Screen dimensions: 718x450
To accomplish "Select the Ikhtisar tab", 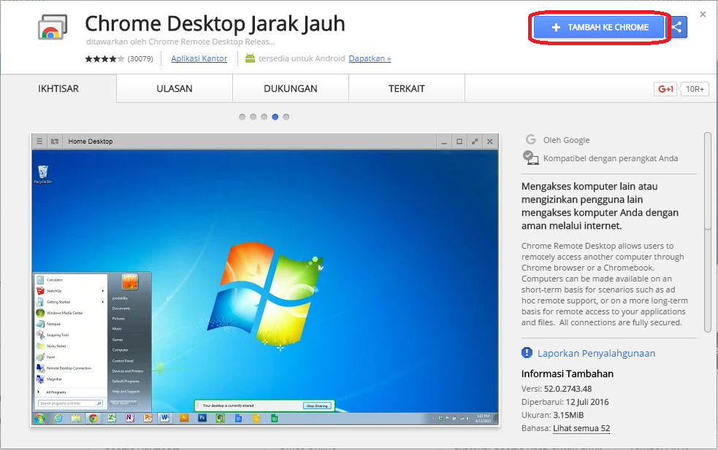I will click(58, 89).
